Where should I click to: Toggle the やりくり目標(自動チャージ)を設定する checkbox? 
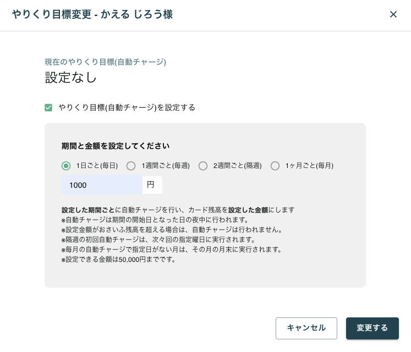point(48,108)
